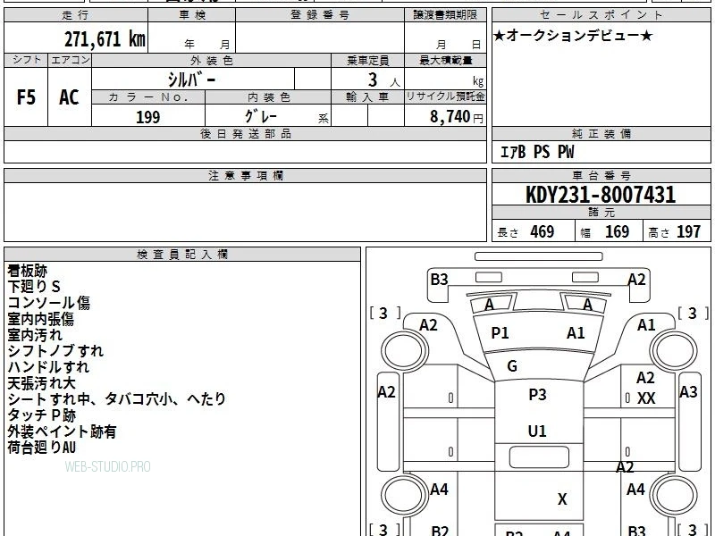
Task: Click the X mark on the cargo bed diagram
Action: [x=562, y=499]
